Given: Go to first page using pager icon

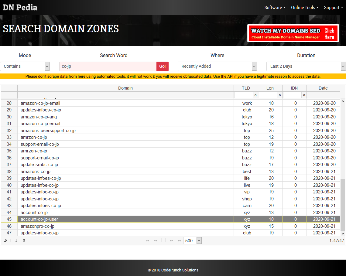Looking at the screenshot, I should (x=148, y=241).
